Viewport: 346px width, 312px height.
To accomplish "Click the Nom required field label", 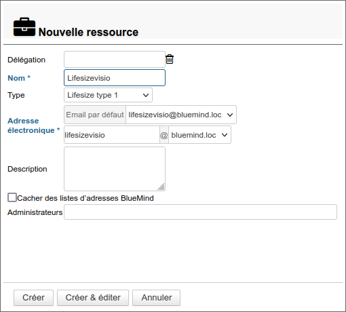I will 19,78.
